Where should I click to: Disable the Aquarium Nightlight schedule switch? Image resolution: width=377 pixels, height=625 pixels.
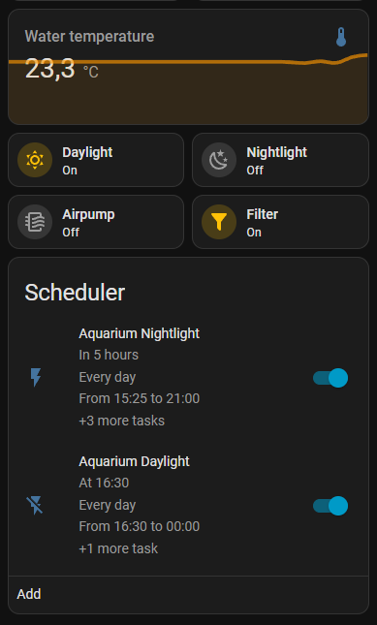click(x=330, y=378)
